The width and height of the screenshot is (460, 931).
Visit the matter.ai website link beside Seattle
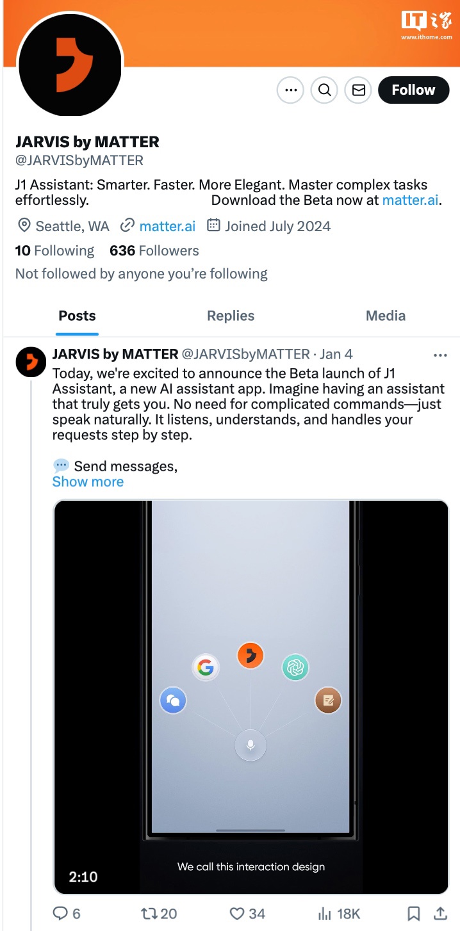pos(167,226)
